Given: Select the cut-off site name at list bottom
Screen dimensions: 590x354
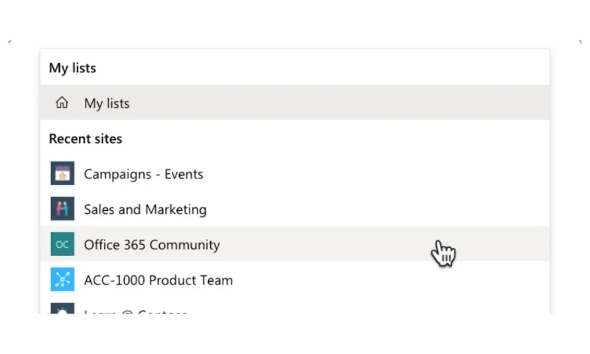Looking at the screenshot, I should click(136, 311).
